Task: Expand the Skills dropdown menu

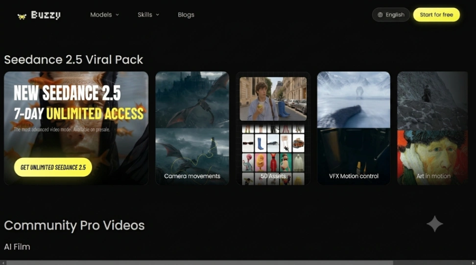Action: tap(148, 15)
